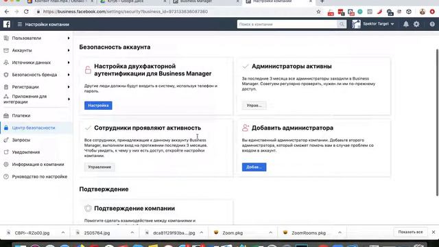Open a new browser tab
The height and width of the screenshot is (247, 439).
[x=322, y=1]
